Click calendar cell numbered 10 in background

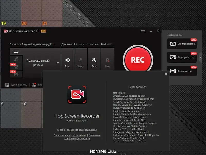coord(31,115)
